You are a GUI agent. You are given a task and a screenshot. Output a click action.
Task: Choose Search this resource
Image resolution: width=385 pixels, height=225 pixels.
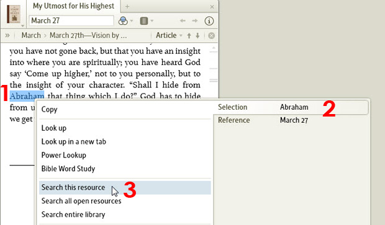pos(125,187)
